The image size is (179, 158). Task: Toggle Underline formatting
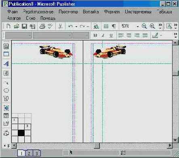pyautogui.click(x=111, y=35)
